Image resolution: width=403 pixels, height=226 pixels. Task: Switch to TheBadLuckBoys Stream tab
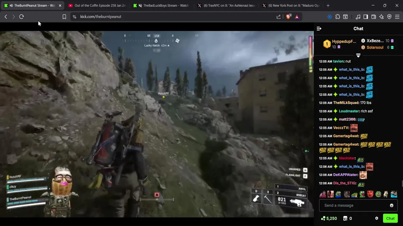(162, 5)
